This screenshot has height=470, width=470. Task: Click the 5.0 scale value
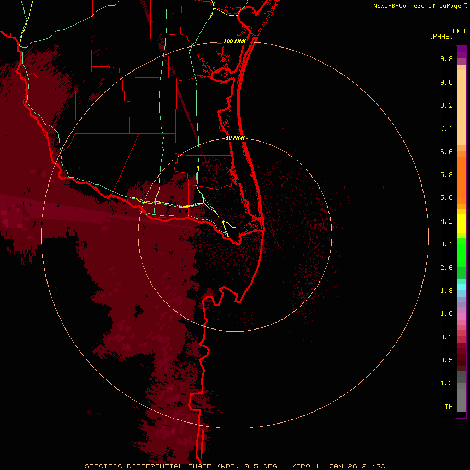(x=446, y=198)
